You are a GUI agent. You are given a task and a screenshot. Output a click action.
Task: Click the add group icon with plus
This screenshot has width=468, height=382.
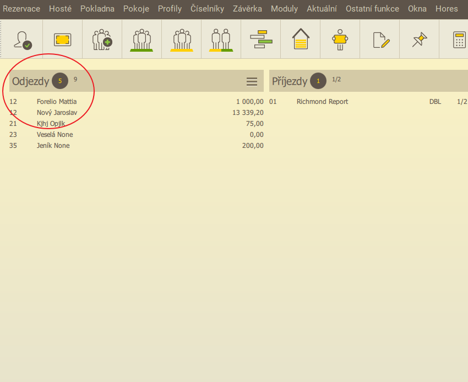point(102,40)
